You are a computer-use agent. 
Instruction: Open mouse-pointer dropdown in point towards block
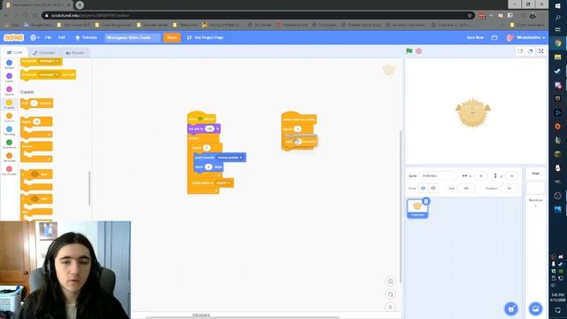(230, 158)
